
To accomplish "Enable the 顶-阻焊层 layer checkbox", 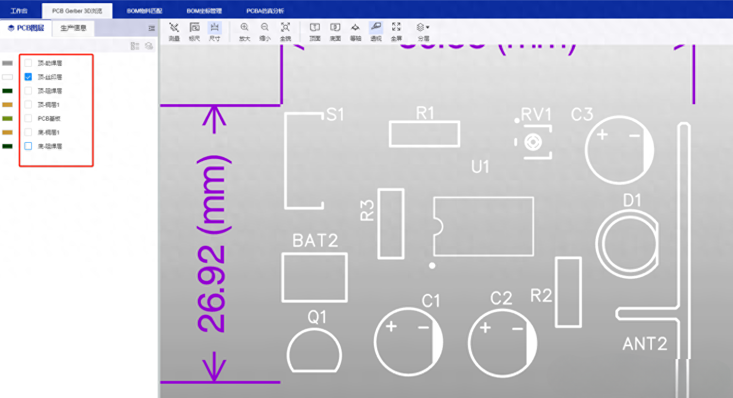I will [x=28, y=91].
